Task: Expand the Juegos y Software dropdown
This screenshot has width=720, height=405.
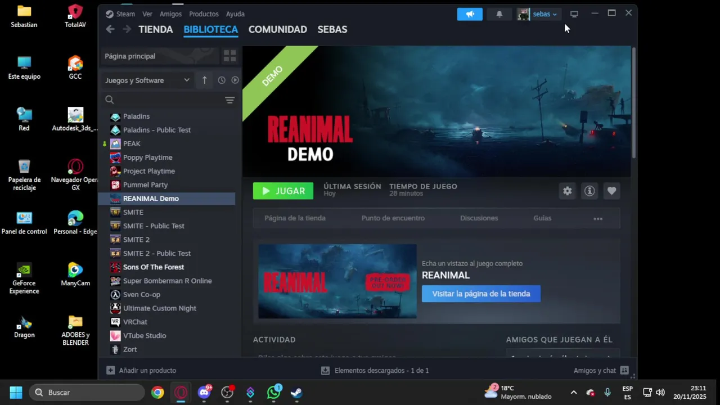Action: coord(147,80)
